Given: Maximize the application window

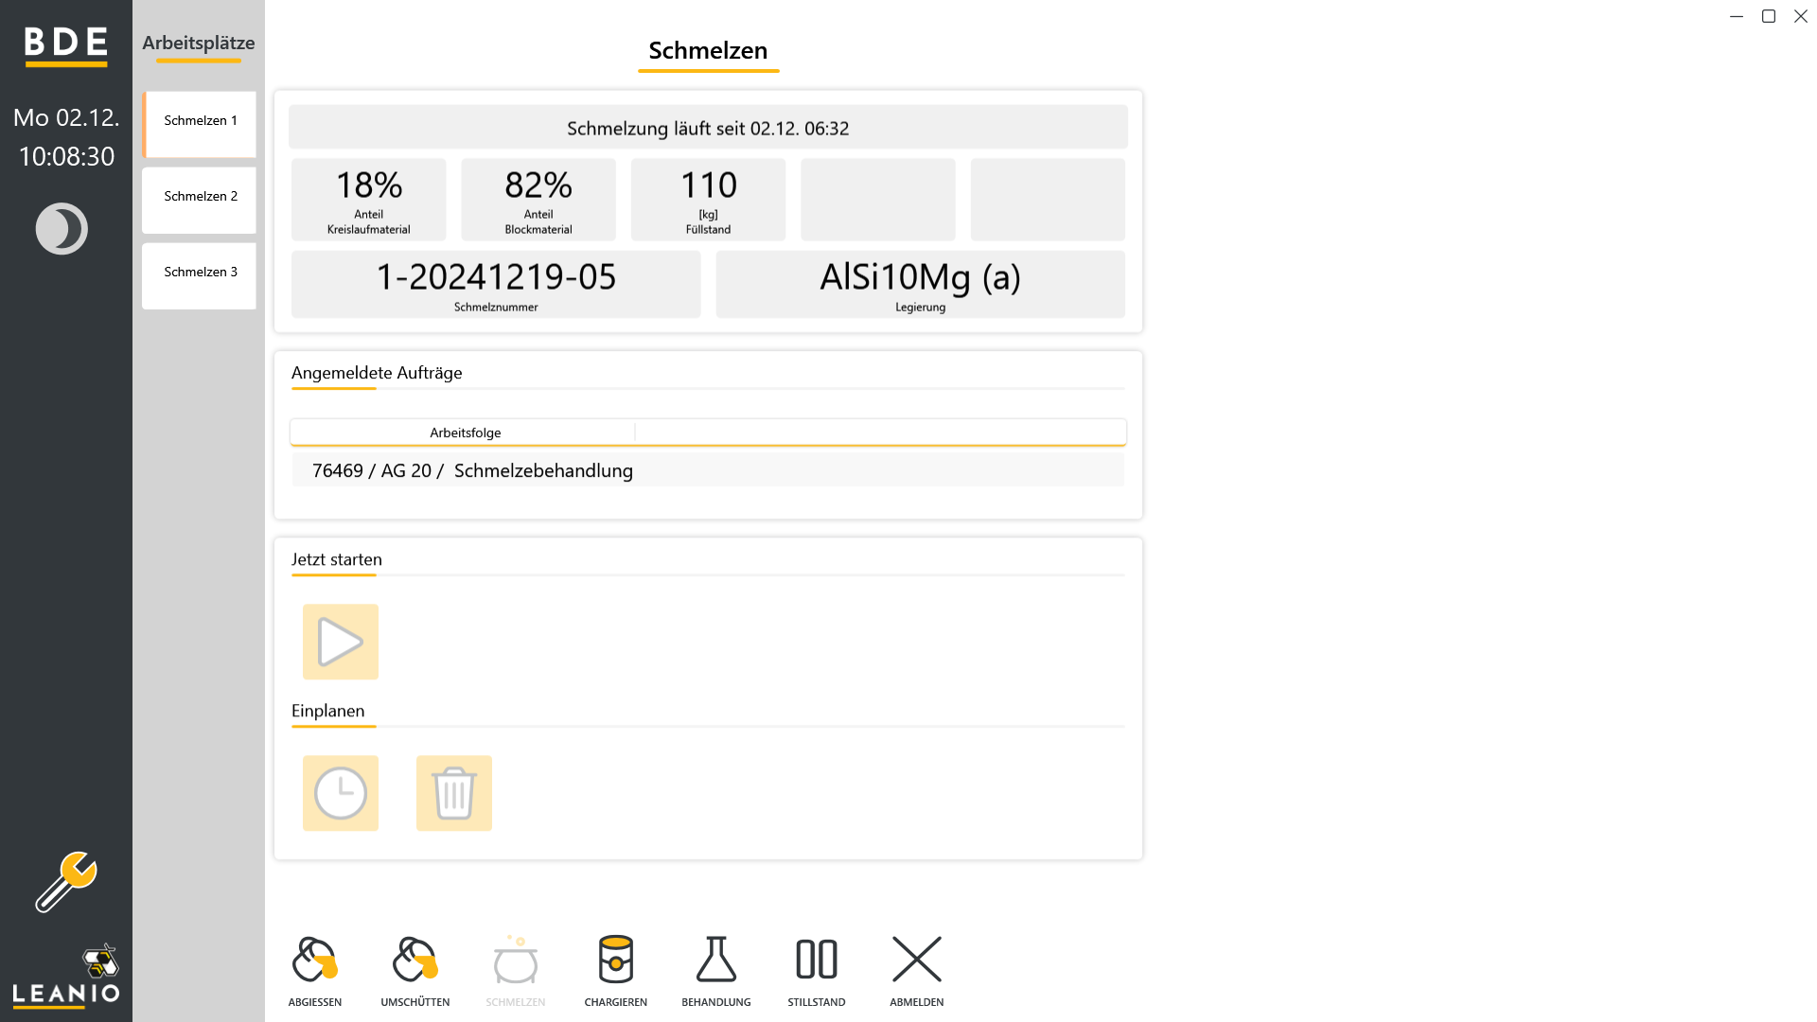Looking at the screenshot, I should pyautogui.click(x=1768, y=16).
